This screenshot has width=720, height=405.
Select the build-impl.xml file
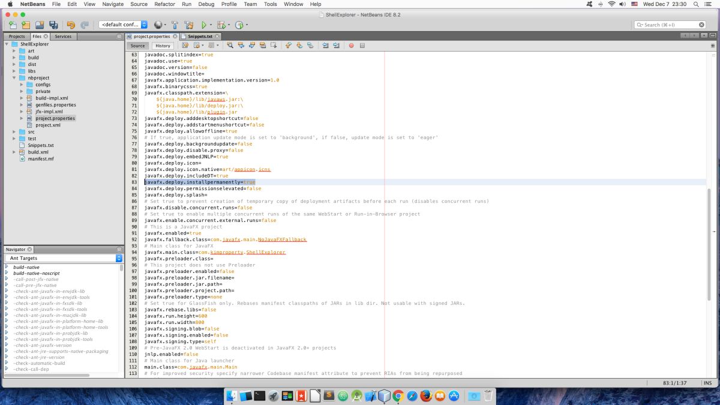(x=52, y=98)
